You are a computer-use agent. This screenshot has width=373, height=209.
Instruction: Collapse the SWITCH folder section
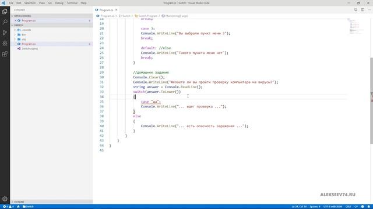51,25
